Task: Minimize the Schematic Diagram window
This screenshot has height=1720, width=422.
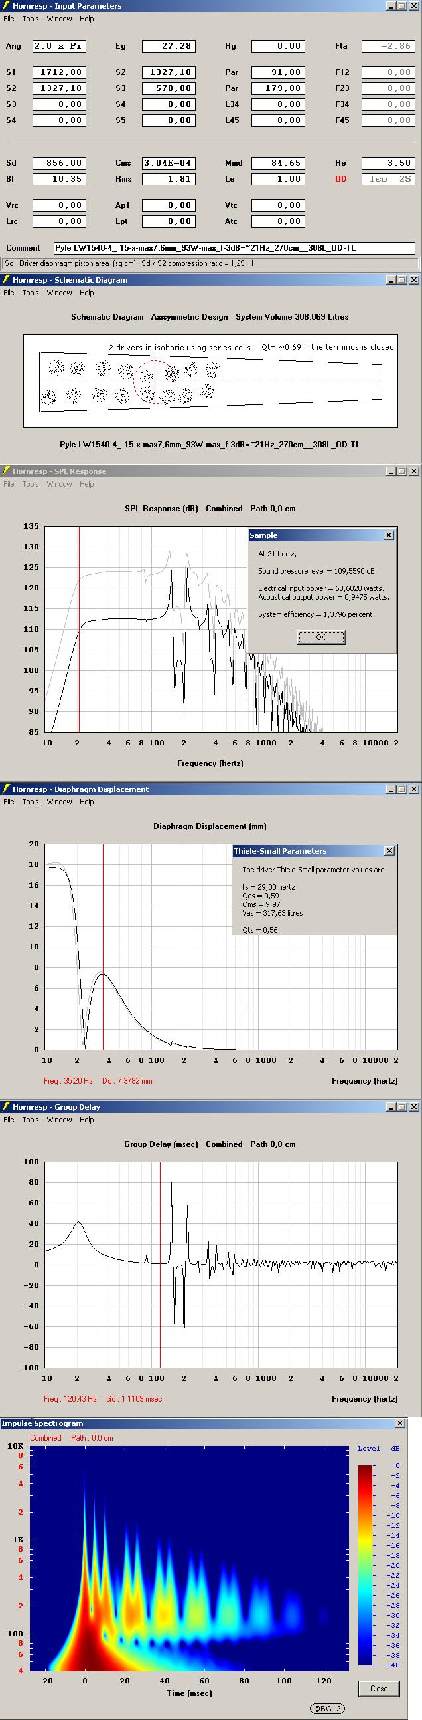Action: click(391, 280)
